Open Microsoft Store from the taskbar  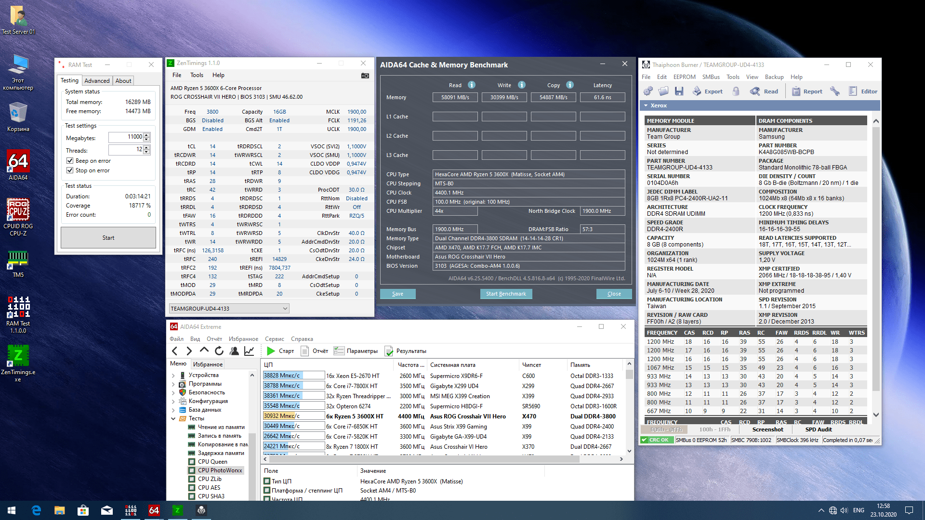click(x=83, y=510)
